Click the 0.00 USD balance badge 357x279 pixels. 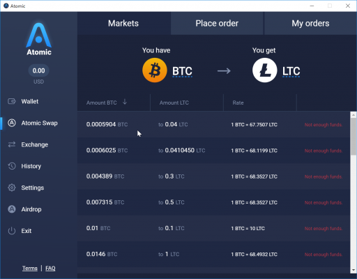38,70
